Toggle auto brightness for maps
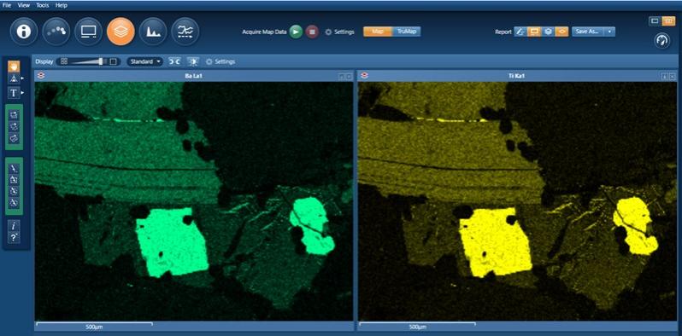Viewport: 682px width, 336px height. coord(192,61)
